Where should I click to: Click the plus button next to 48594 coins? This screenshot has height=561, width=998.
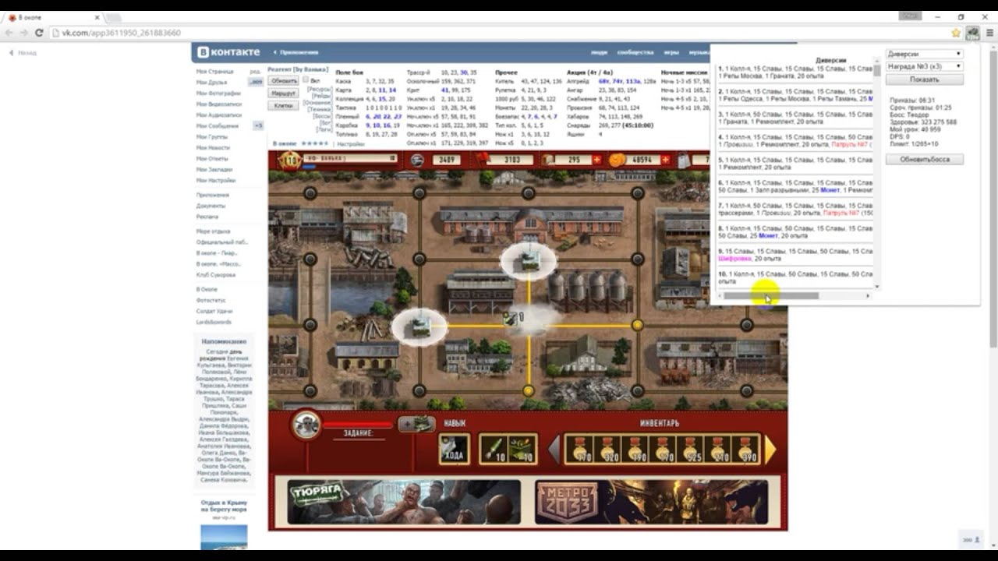665,160
